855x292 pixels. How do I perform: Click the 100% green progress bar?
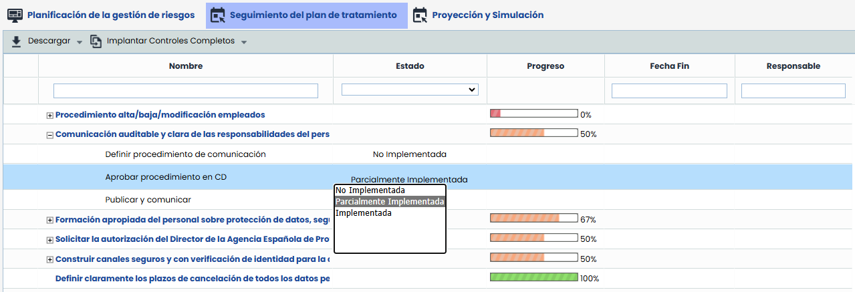tap(533, 277)
